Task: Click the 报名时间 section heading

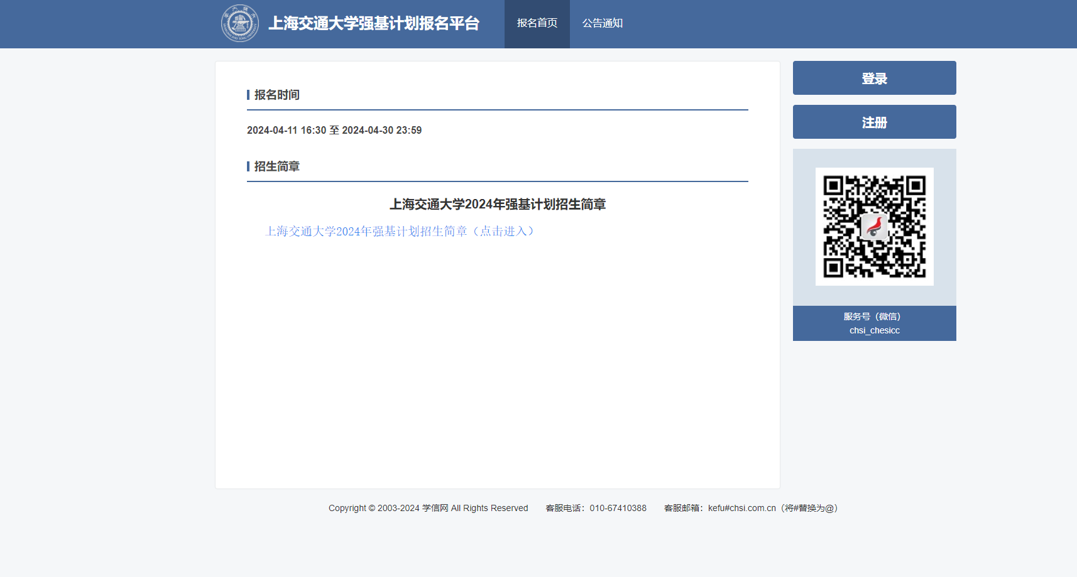Action: click(x=276, y=95)
